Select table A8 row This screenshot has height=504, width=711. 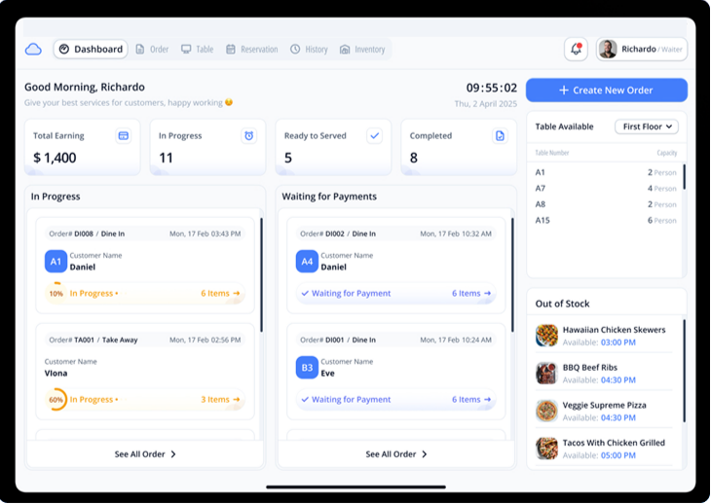tap(606, 204)
